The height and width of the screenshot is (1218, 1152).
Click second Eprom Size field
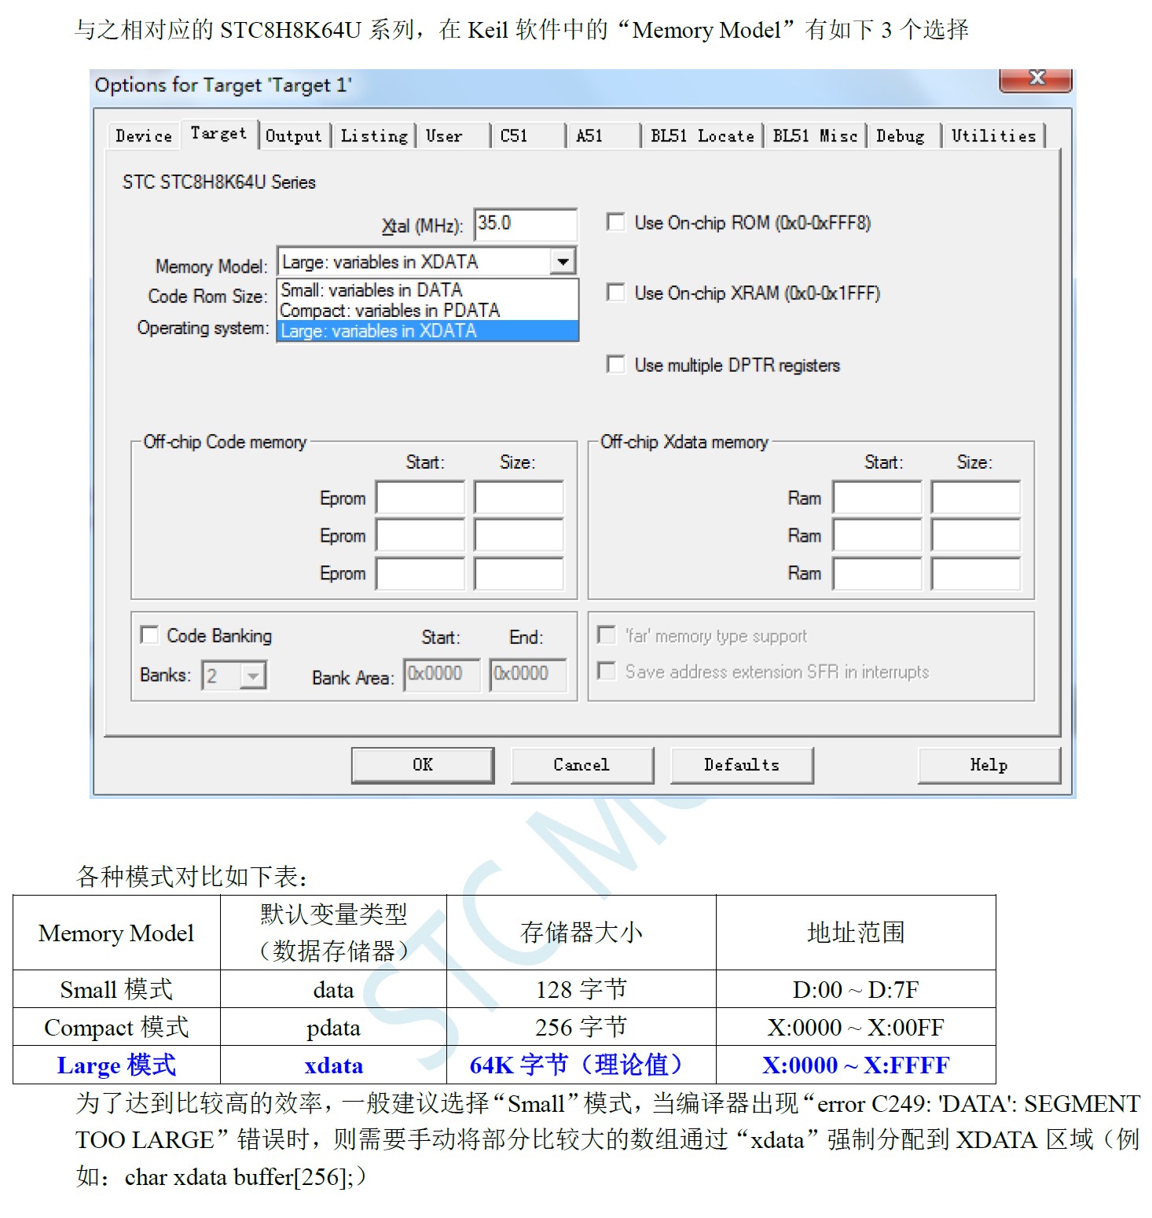tap(519, 535)
